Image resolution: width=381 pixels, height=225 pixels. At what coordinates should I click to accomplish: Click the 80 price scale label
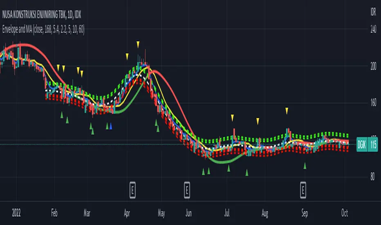[x=372, y=177]
